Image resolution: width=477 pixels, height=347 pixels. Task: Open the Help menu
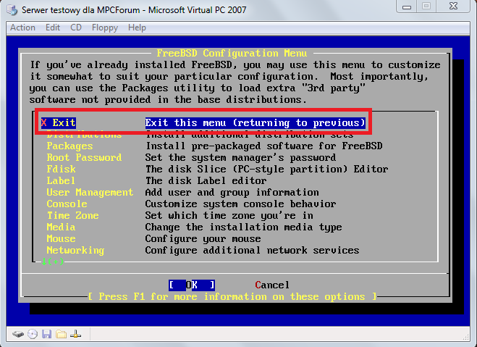coord(137,28)
